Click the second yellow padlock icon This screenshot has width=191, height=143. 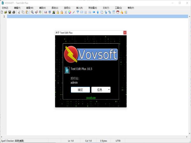coord(62,12)
